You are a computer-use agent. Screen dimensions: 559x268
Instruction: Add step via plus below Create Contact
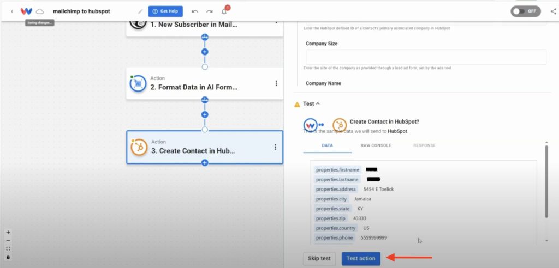pos(205,163)
